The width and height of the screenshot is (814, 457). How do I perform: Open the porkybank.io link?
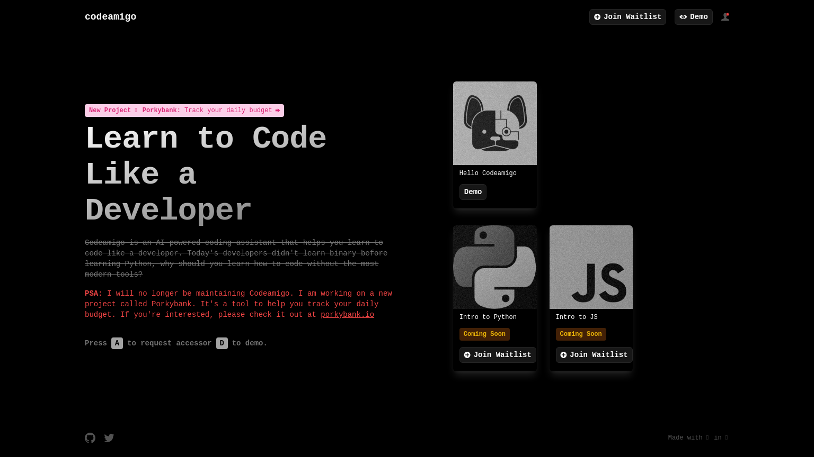[347, 315]
